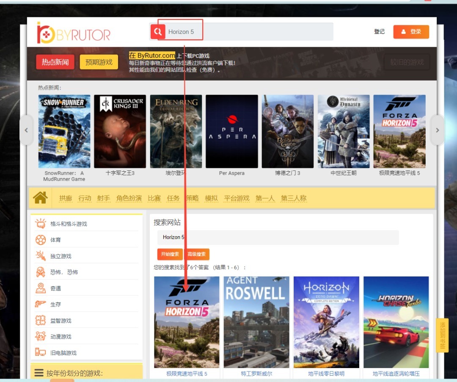This screenshot has width=457, height=382.
Task: Click the skull icon for 恐怖
Action: 41,272
